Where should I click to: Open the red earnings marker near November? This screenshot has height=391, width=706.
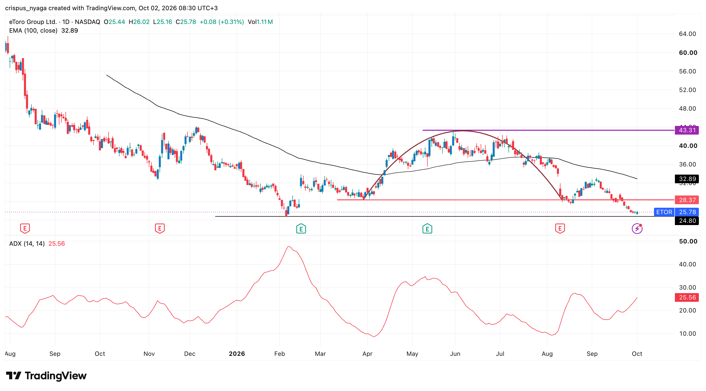point(160,228)
